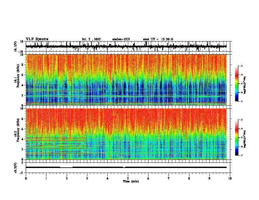
Task: Click time axis tick label "1"
Action: (x=46, y=178)
